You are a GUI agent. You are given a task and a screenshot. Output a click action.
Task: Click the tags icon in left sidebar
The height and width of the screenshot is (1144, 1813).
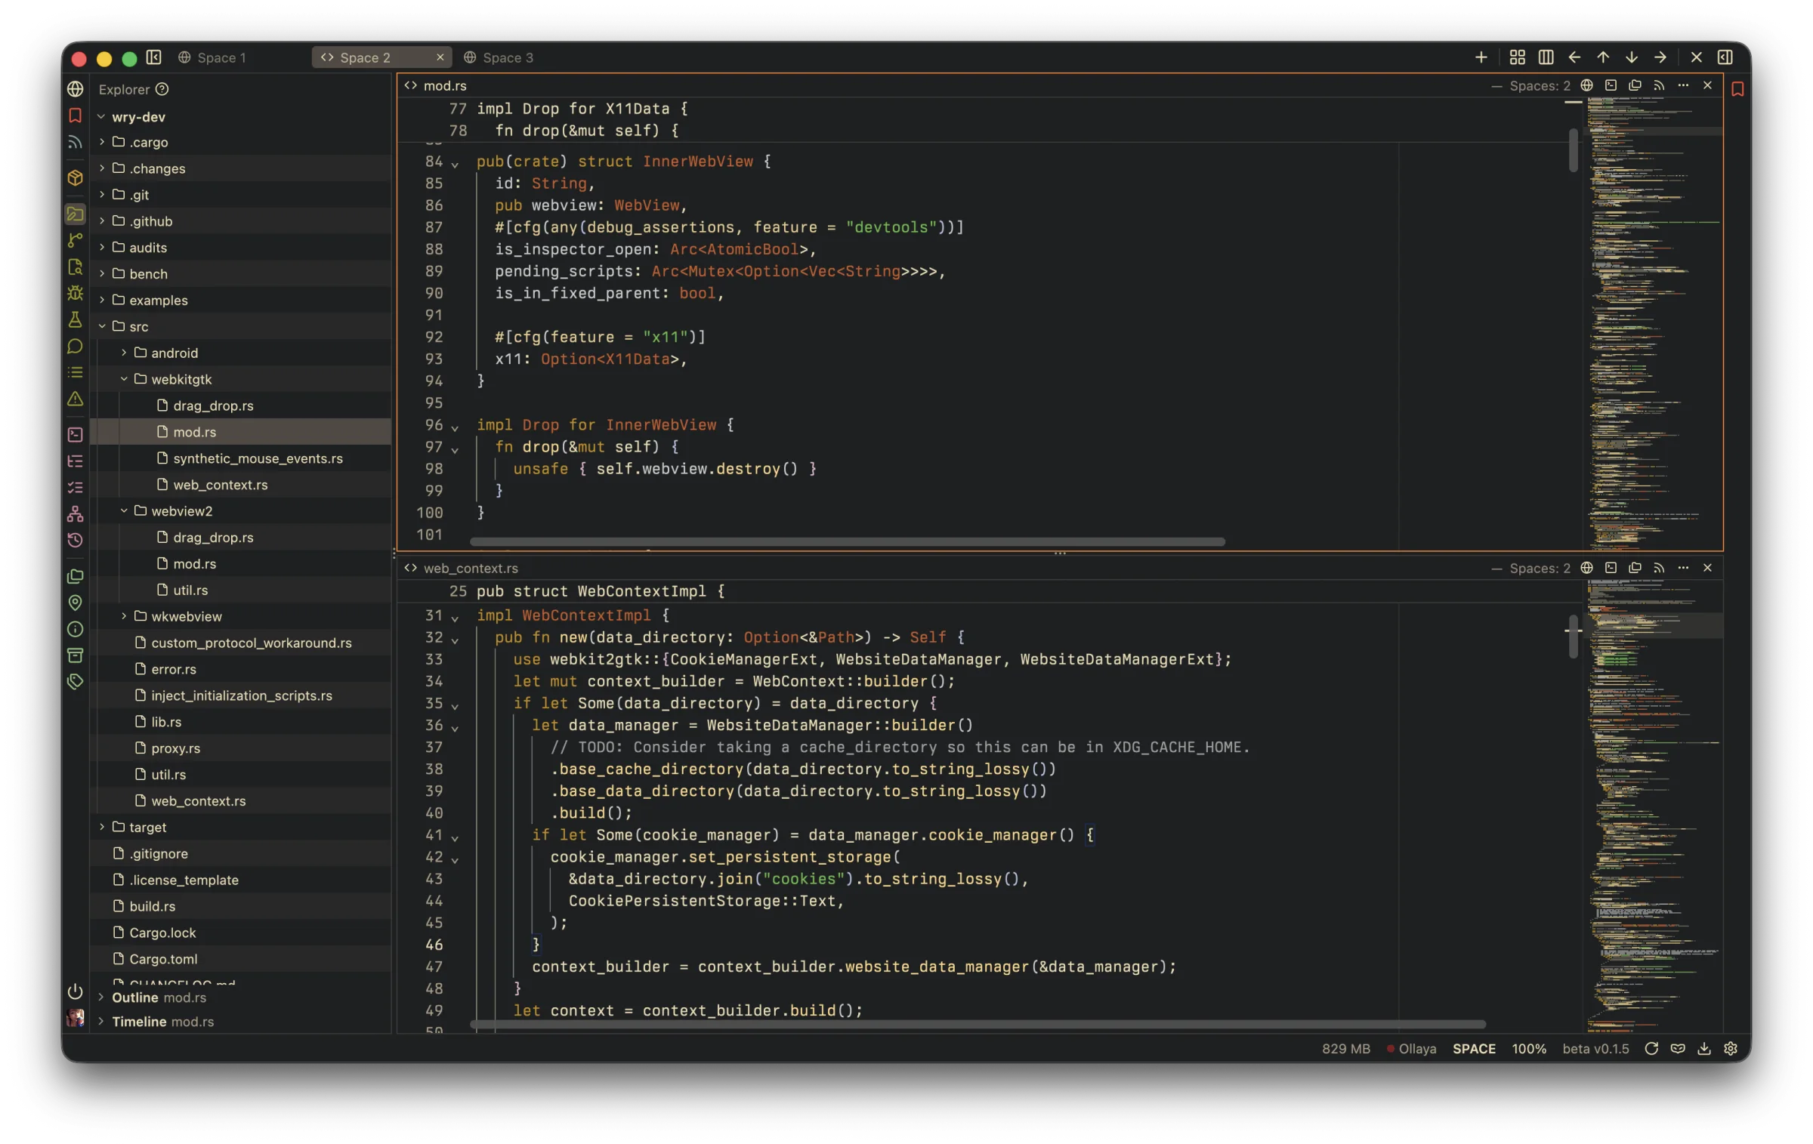75,681
